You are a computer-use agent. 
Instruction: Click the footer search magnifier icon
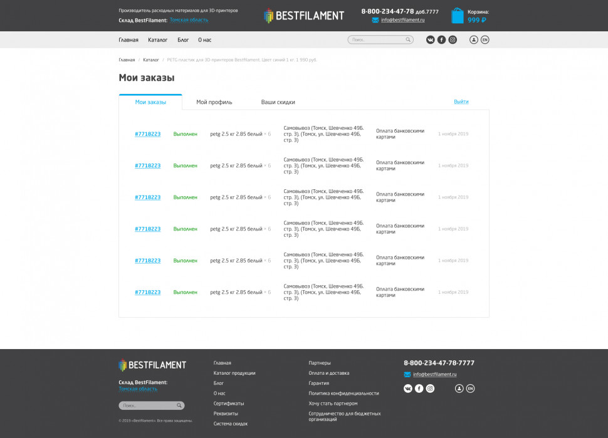pyautogui.click(x=179, y=405)
